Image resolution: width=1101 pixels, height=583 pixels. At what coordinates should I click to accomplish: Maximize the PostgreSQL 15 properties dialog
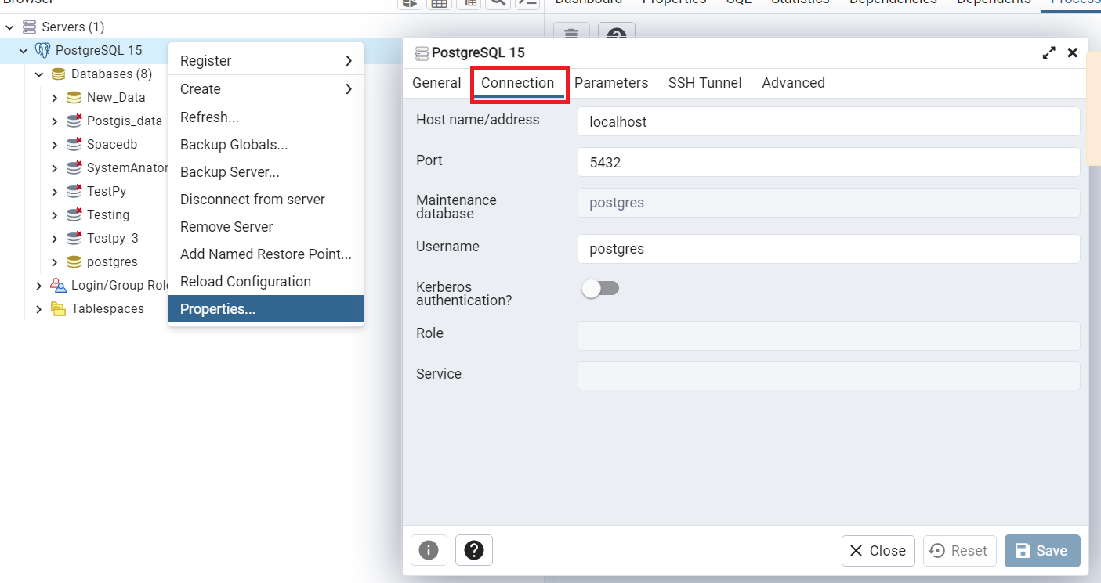1048,53
